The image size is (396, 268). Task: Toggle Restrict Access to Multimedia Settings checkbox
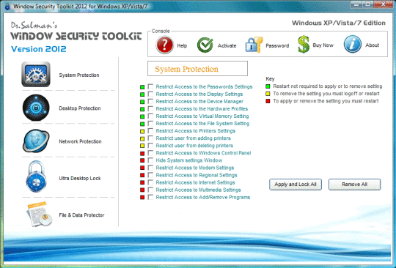coord(150,190)
